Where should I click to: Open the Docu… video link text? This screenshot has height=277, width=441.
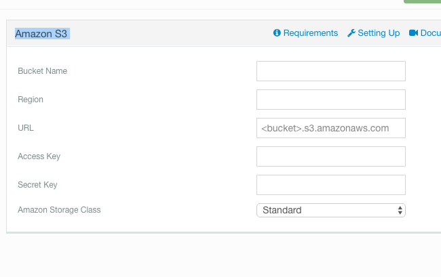(431, 33)
